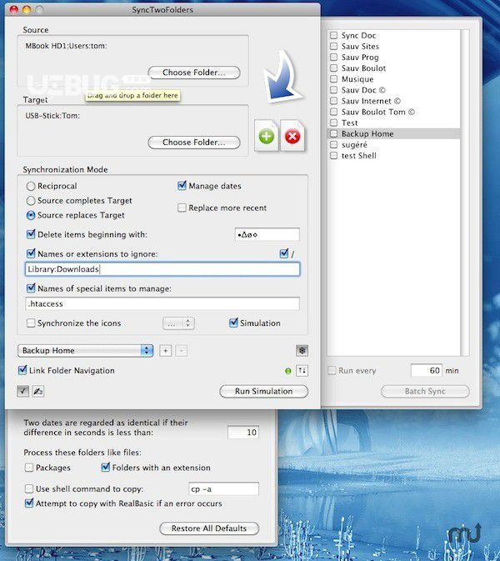Click Restore All Defaults button
This screenshot has width=500, height=561.
pyautogui.click(x=209, y=528)
